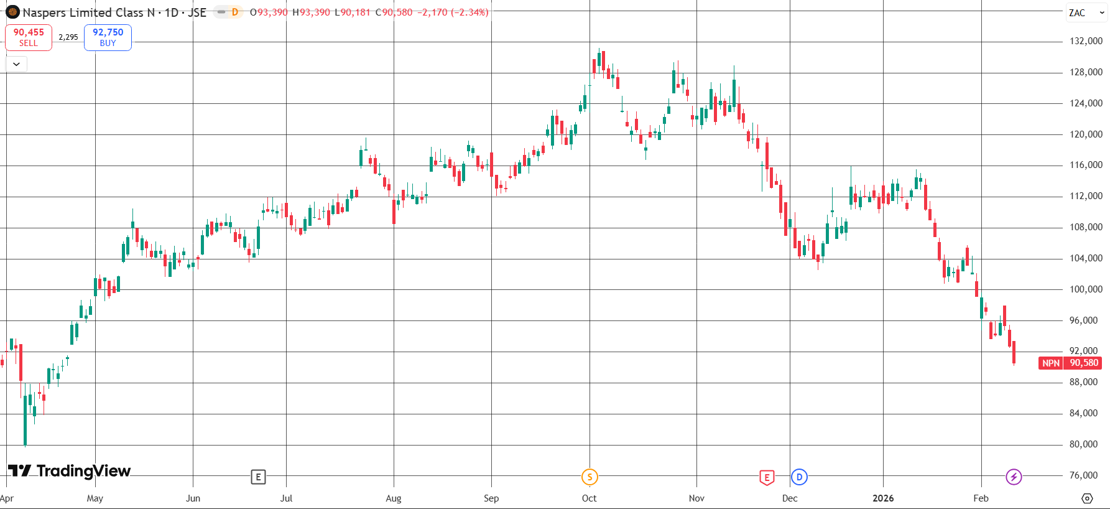Viewport: 1110px width, 509px height.
Task: Click the June earnings E marker
Action: pyautogui.click(x=258, y=477)
